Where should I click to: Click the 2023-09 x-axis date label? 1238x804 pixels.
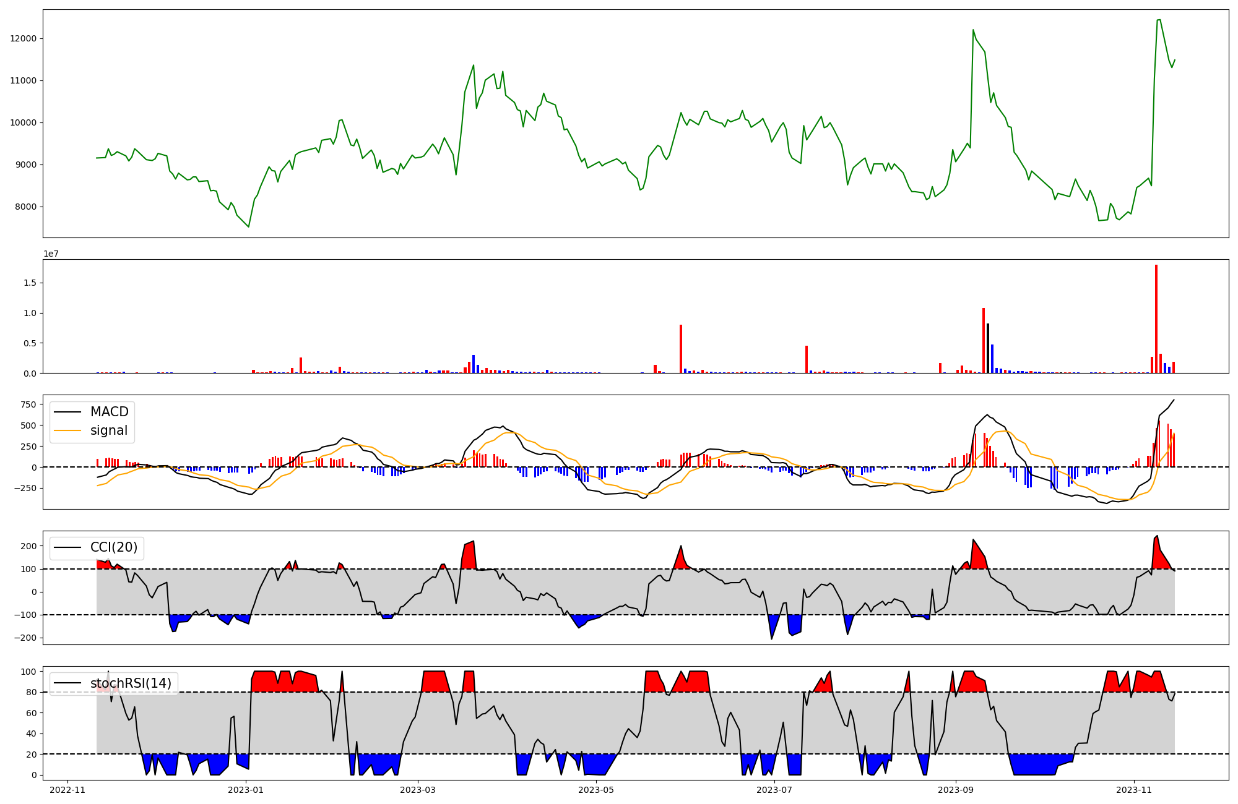(955, 790)
